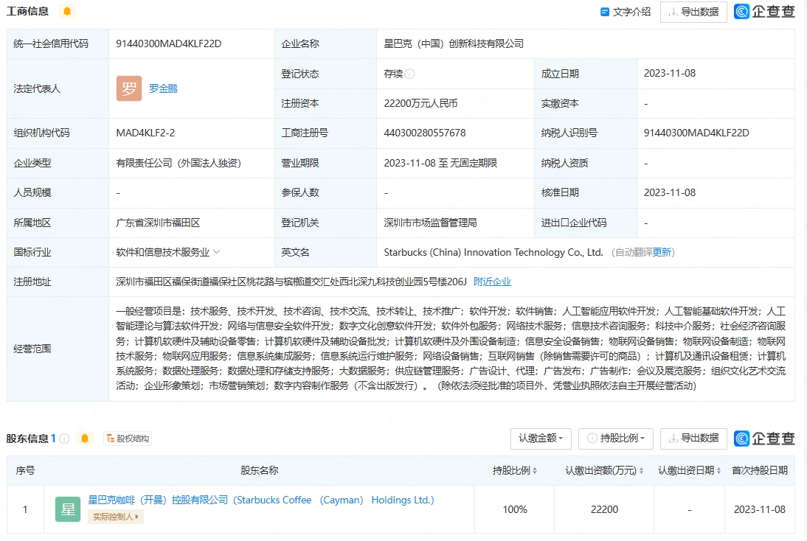The height and width of the screenshot is (541, 807).
Task: Click the 首次持股日期 column header
Action: (760, 470)
